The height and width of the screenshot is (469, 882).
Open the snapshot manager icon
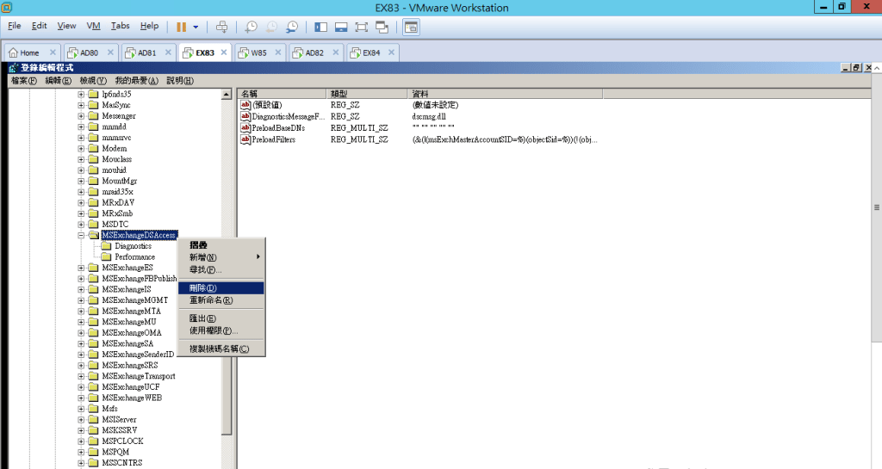point(293,27)
